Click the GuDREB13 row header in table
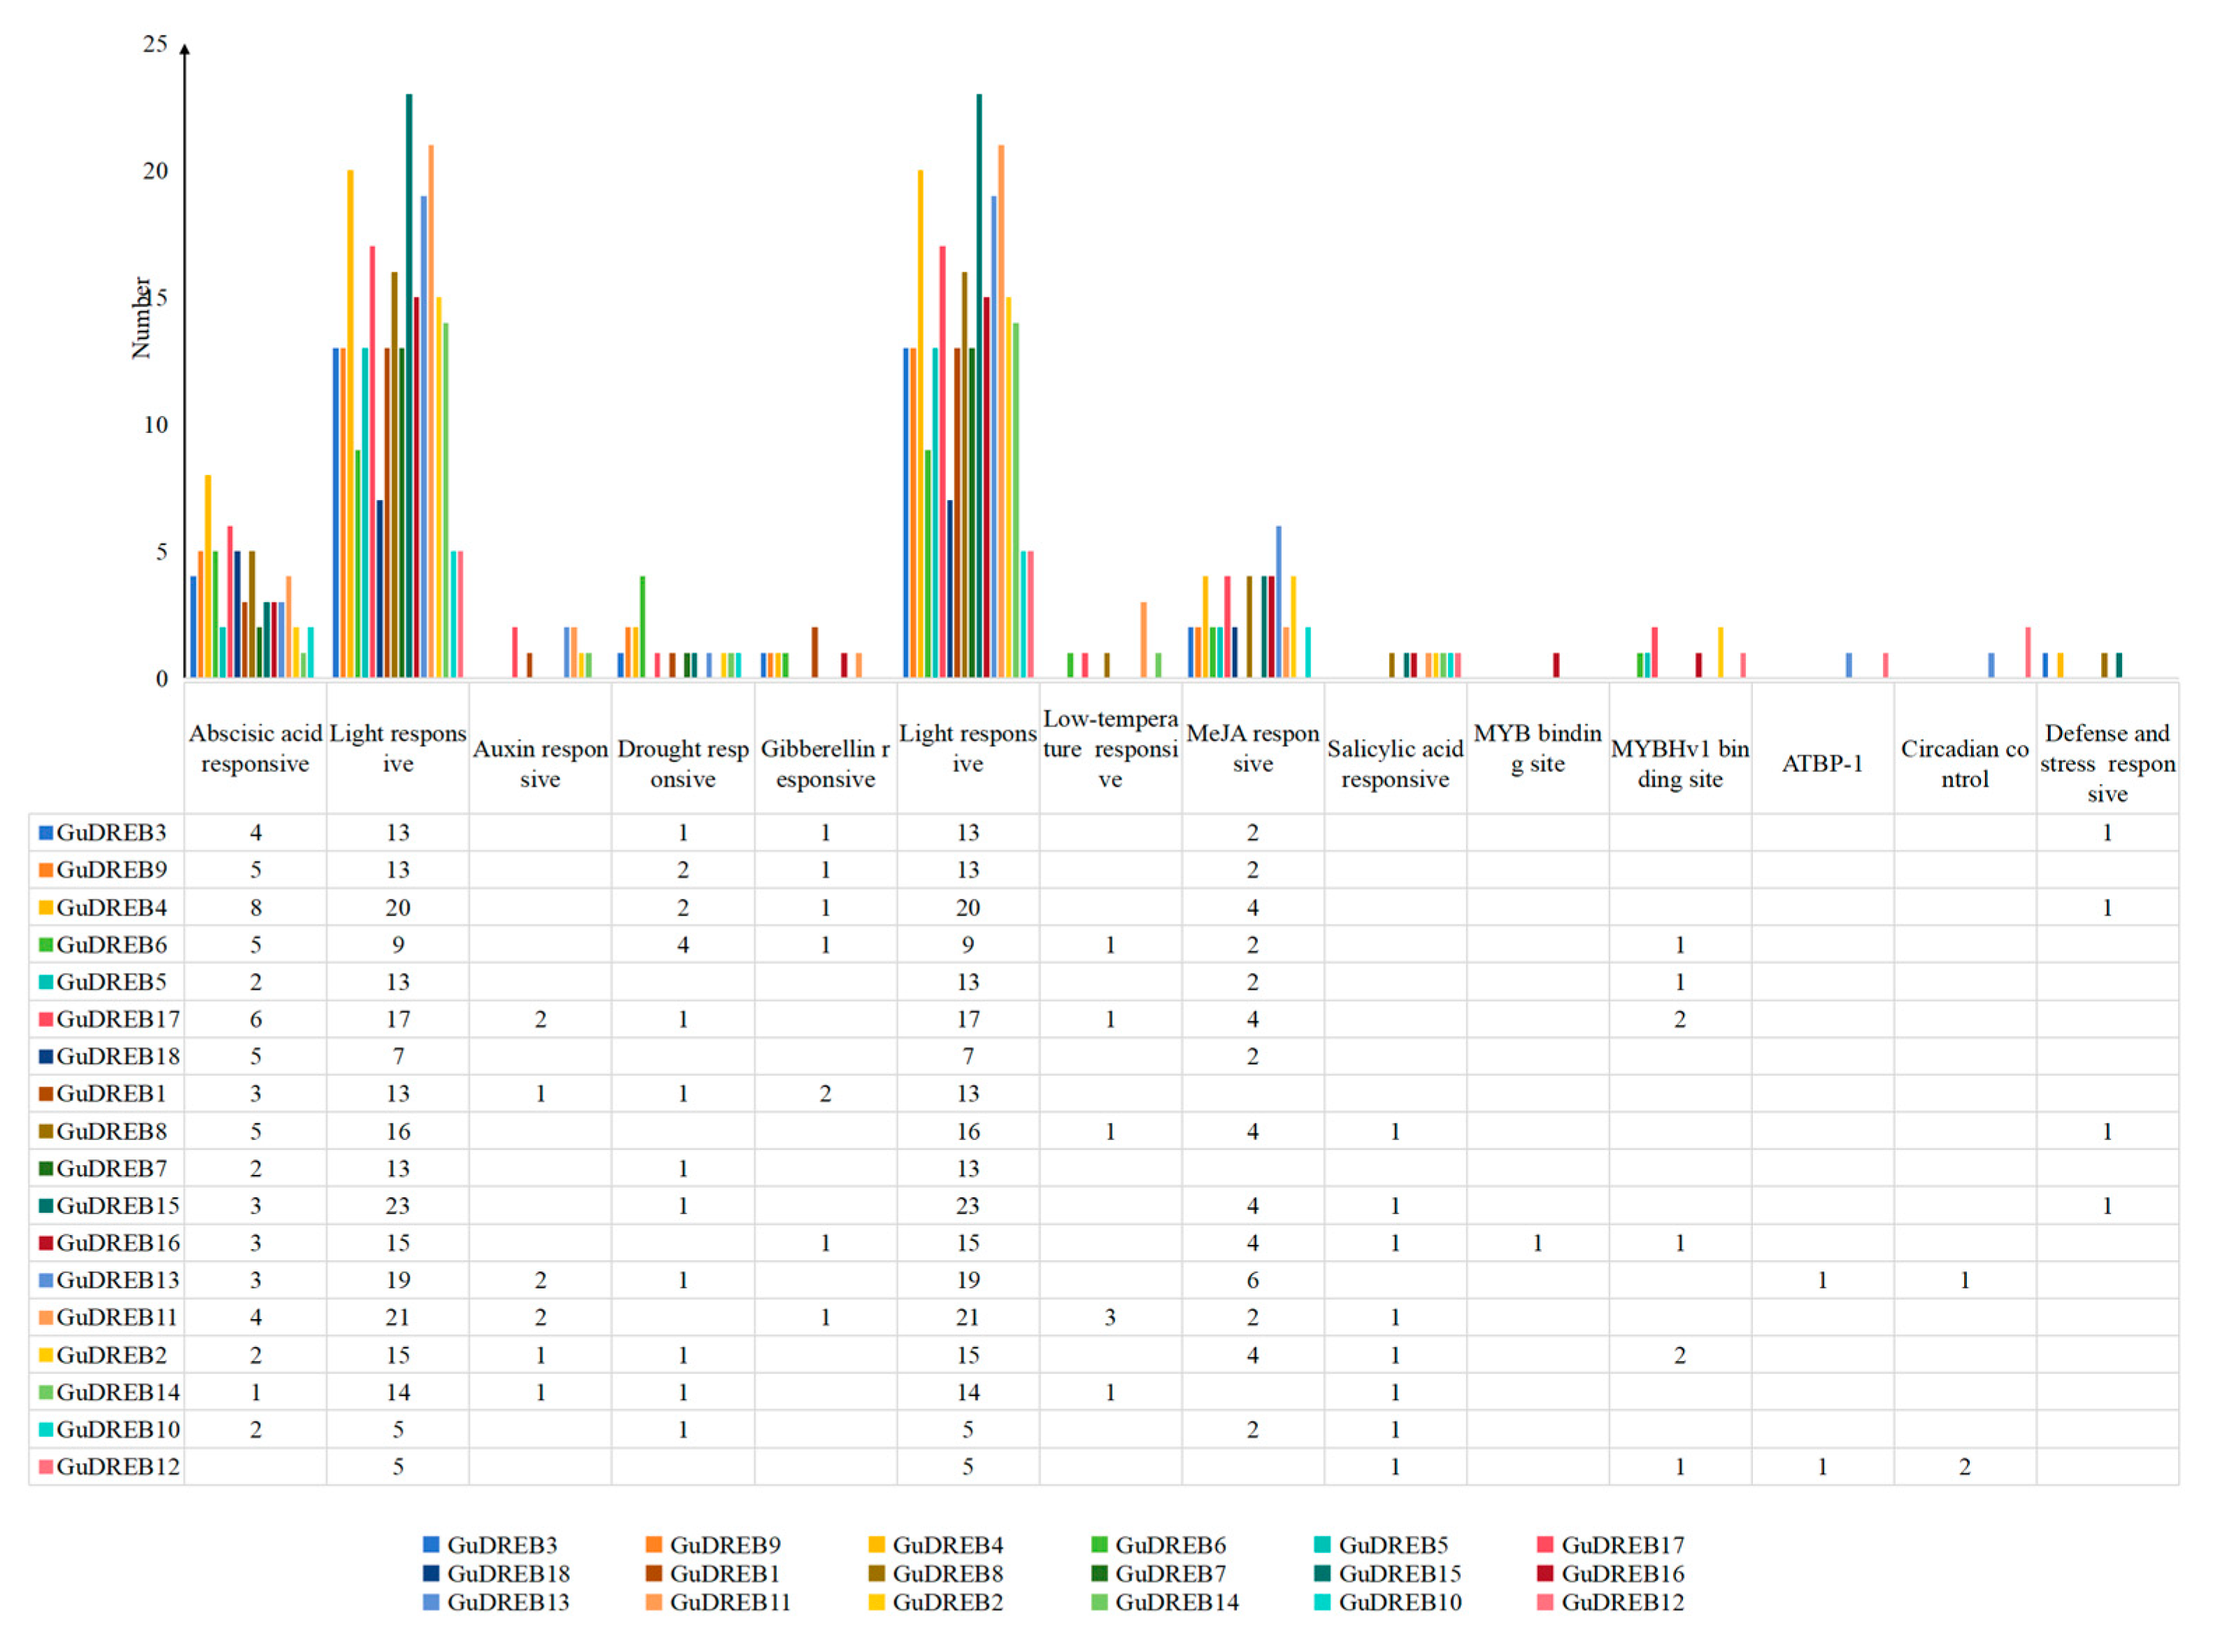2220x1652 pixels. click(x=117, y=1279)
